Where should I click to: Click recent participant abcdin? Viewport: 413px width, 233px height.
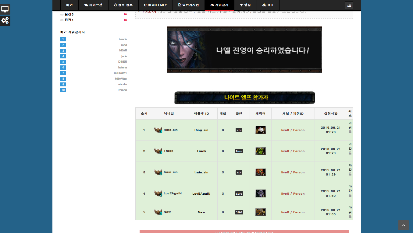coord(123,84)
